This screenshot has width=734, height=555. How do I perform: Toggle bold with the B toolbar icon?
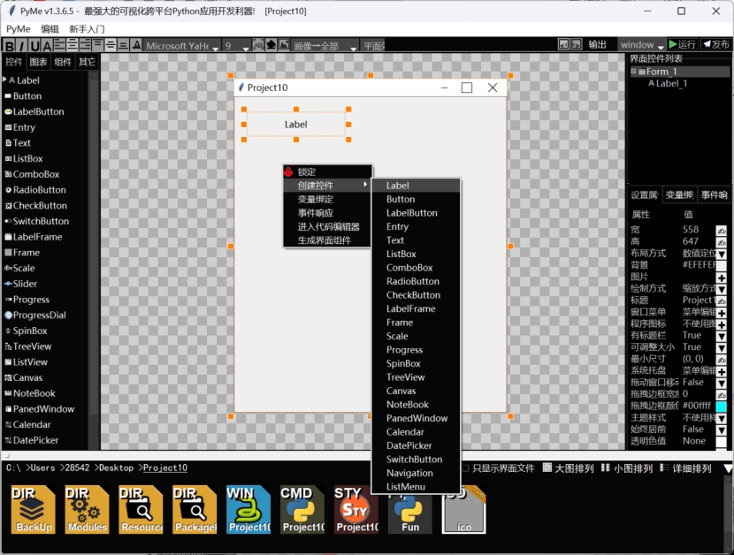(10, 45)
